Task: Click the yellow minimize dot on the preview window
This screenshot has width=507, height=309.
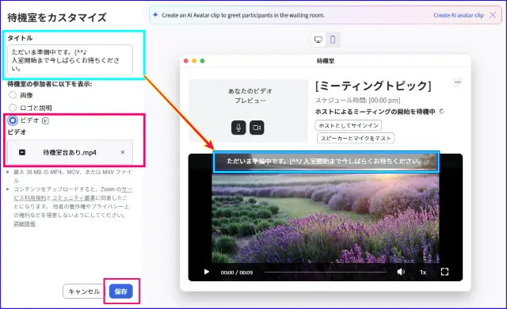Action: [194, 61]
